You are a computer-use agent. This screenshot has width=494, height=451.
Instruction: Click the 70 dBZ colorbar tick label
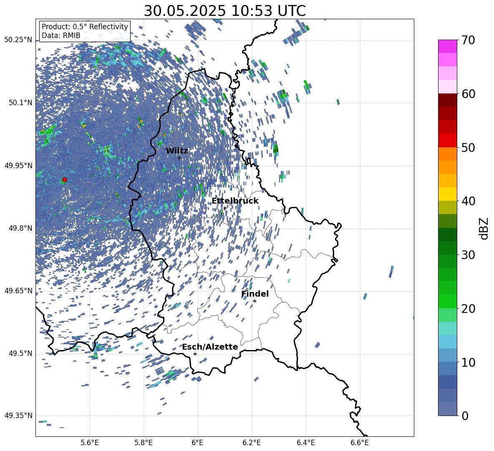469,40
